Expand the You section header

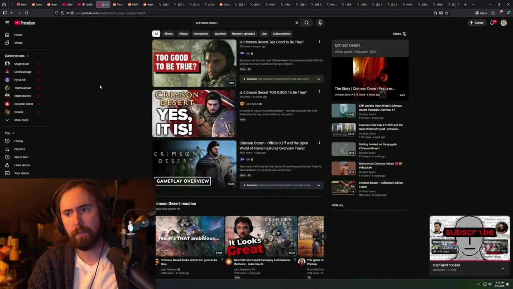[9, 133]
